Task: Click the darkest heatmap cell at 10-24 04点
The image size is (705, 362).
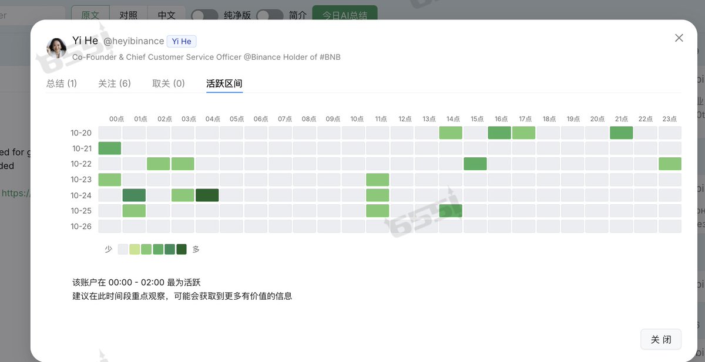Action: [207, 195]
